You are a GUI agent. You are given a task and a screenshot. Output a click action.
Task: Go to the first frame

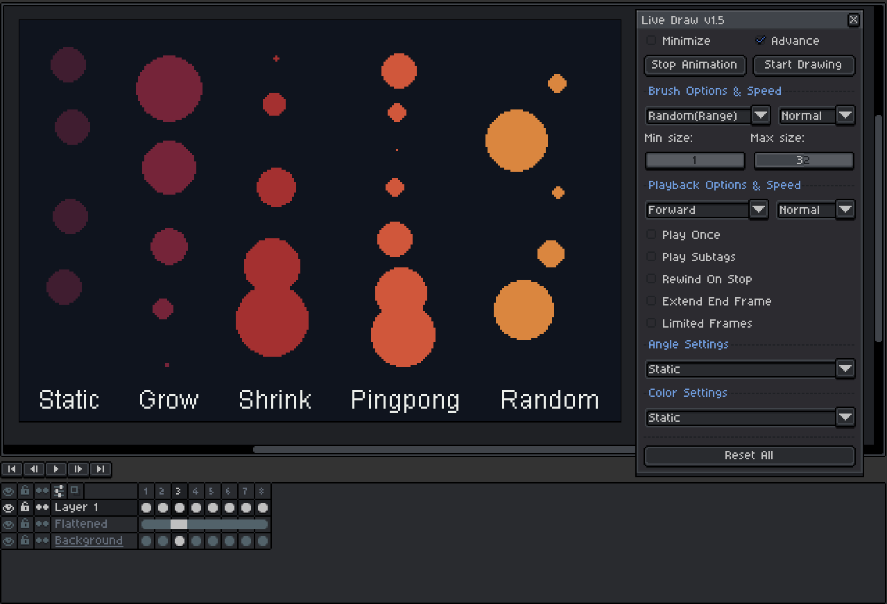[12, 469]
